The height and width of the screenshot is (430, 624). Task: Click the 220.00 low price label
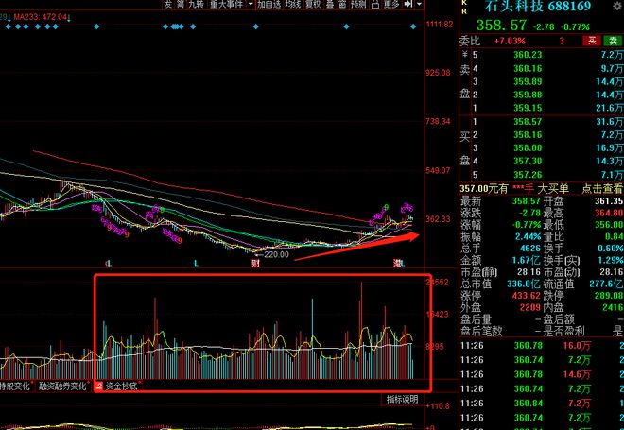click(276, 254)
